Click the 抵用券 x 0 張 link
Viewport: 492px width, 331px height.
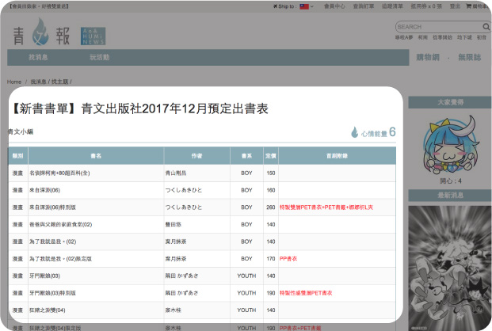tap(426, 6)
